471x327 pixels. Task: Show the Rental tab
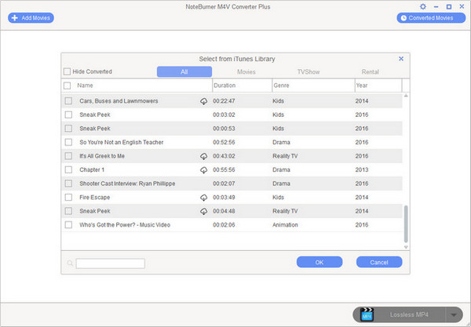(x=370, y=71)
